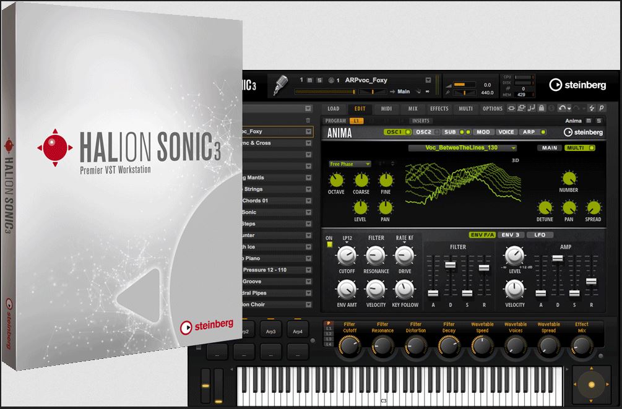This screenshot has height=409, width=622.
Task: Click the Filter Cutoff quick control knob
Action: pyautogui.click(x=349, y=346)
